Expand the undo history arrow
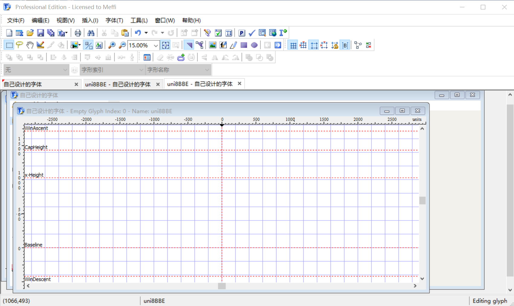Image resolution: width=514 pixels, height=306 pixels. [146, 33]
